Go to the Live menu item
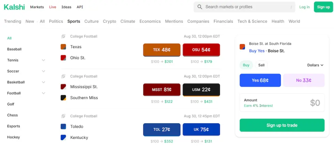 pos(52,7)
